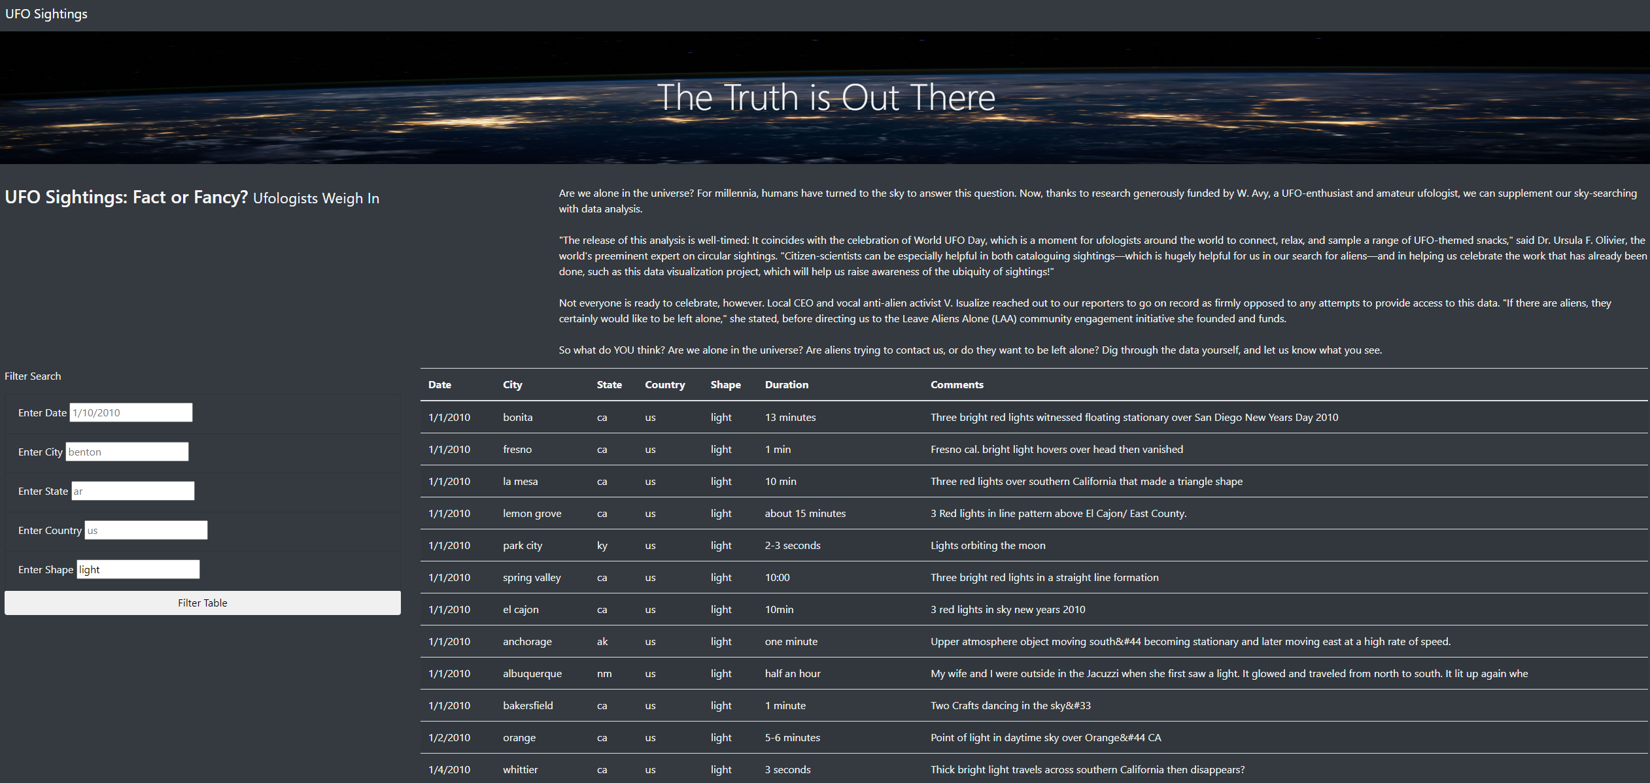Select the Enter Date input field
The height and width of the screenshot is (783, 1650).
pos(129,412)
